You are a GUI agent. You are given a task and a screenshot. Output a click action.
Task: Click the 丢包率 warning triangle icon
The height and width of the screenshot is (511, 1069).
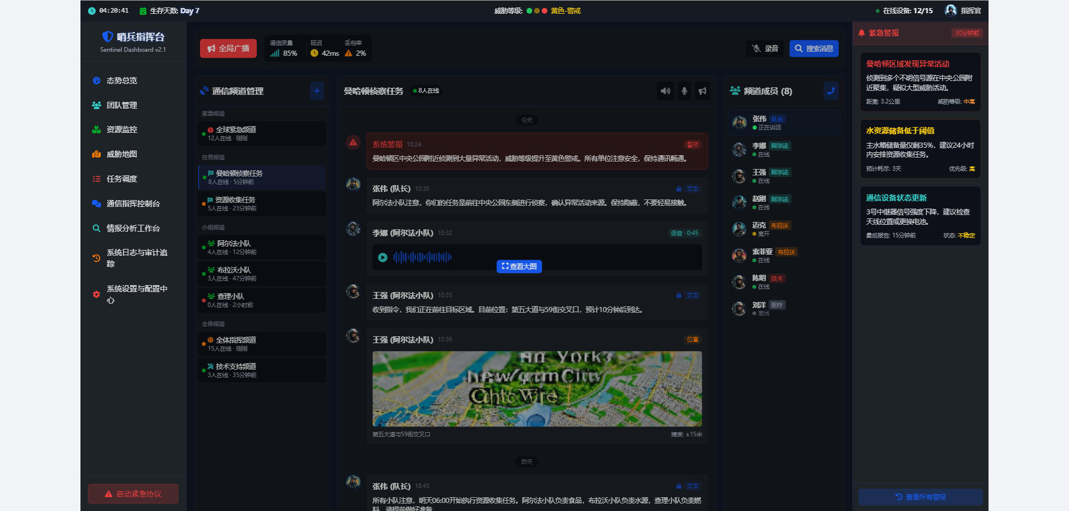pos(348,53)
